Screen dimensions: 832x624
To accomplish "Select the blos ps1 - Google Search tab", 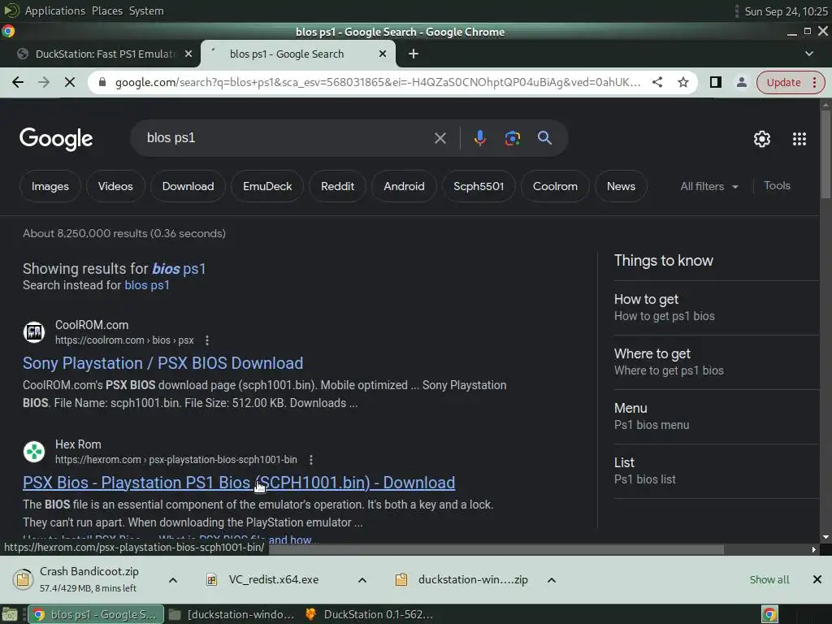I will pos(287,54).
